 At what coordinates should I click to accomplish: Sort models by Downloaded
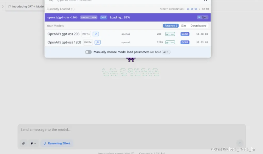point(198,25)
